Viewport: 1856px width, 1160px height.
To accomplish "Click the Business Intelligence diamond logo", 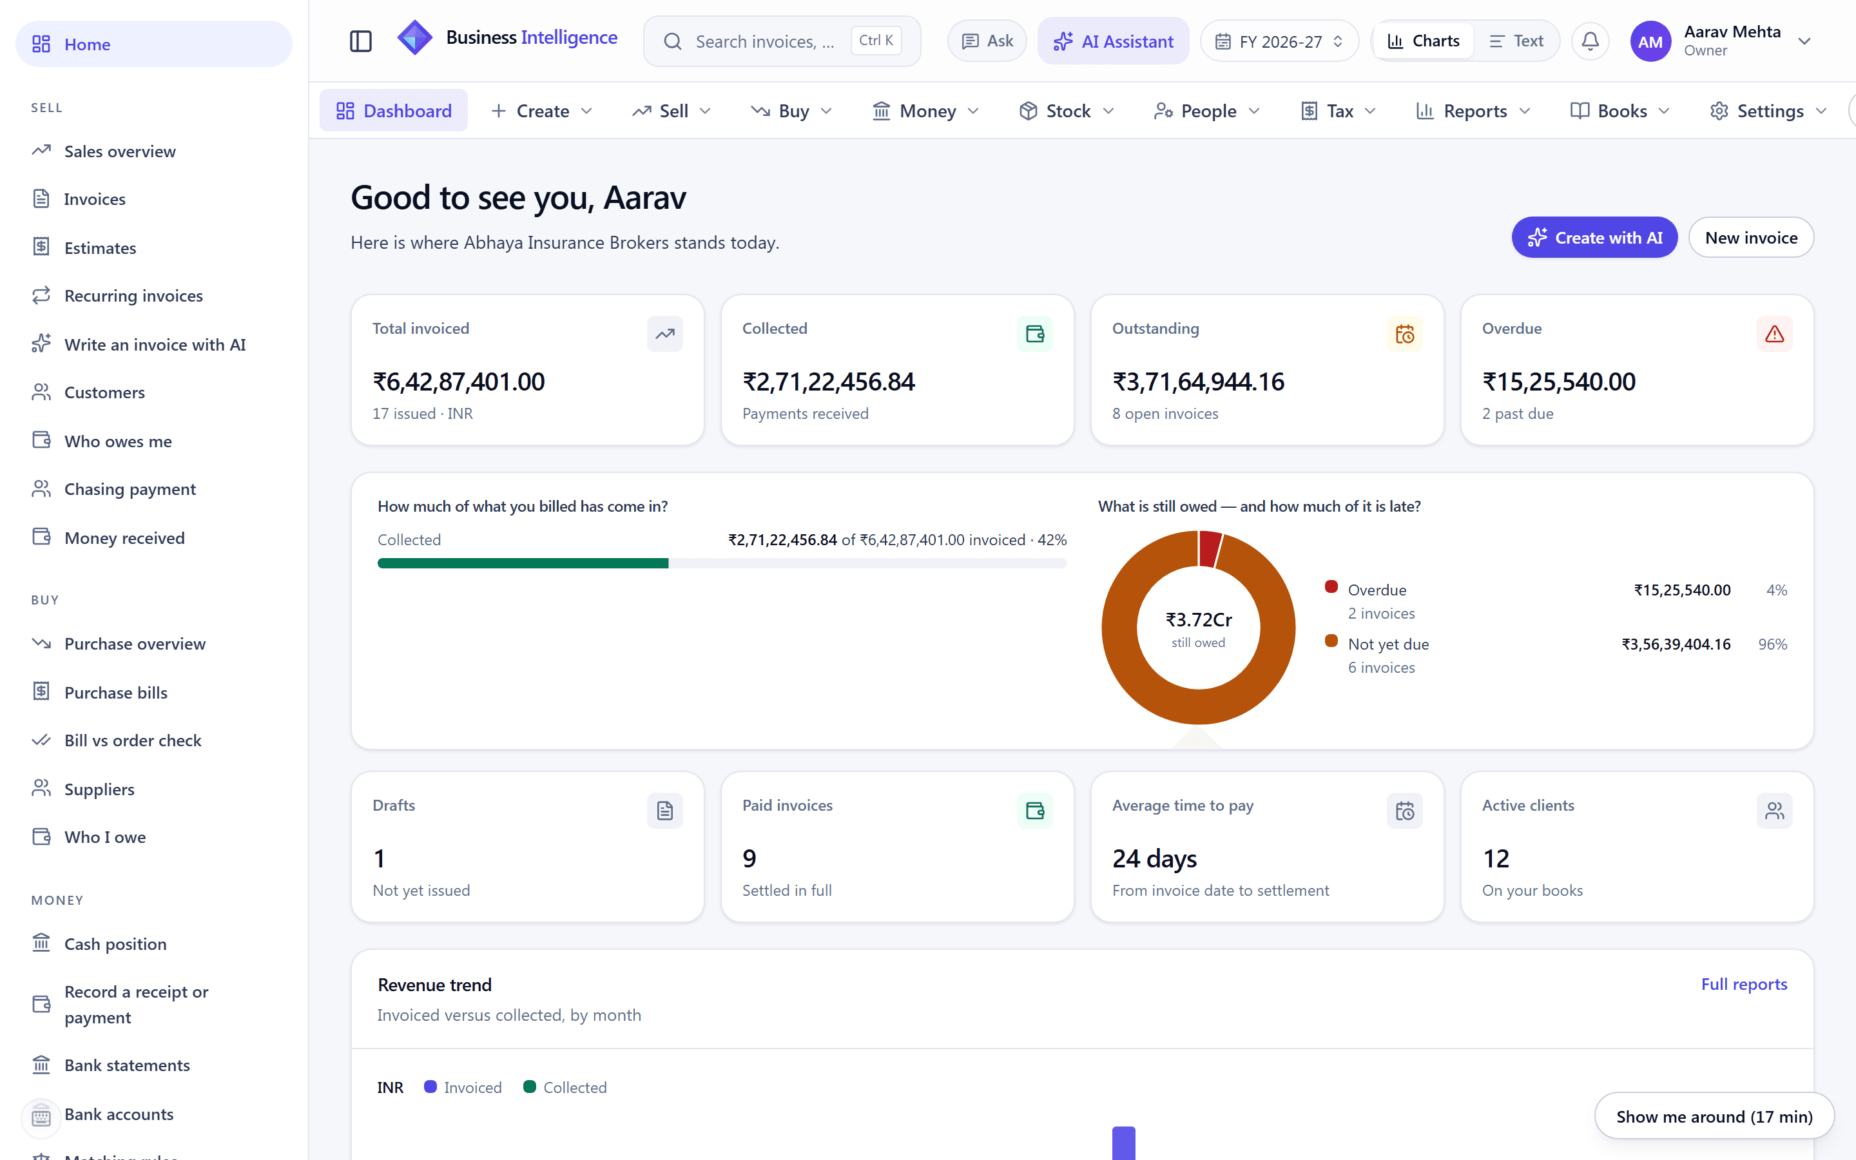I will (414, 39).
